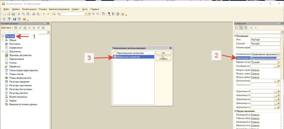This screenshot has height=129, width=284.
Task: Click the Синоним input field
Action: [265, 43]
